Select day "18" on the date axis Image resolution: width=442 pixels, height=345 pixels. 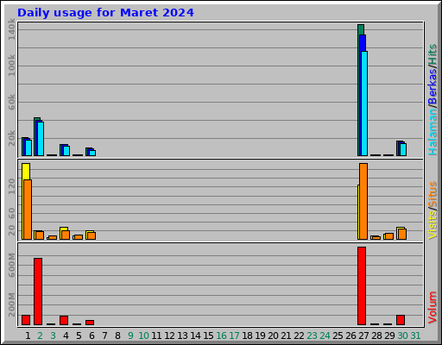[x=247, y=336]
